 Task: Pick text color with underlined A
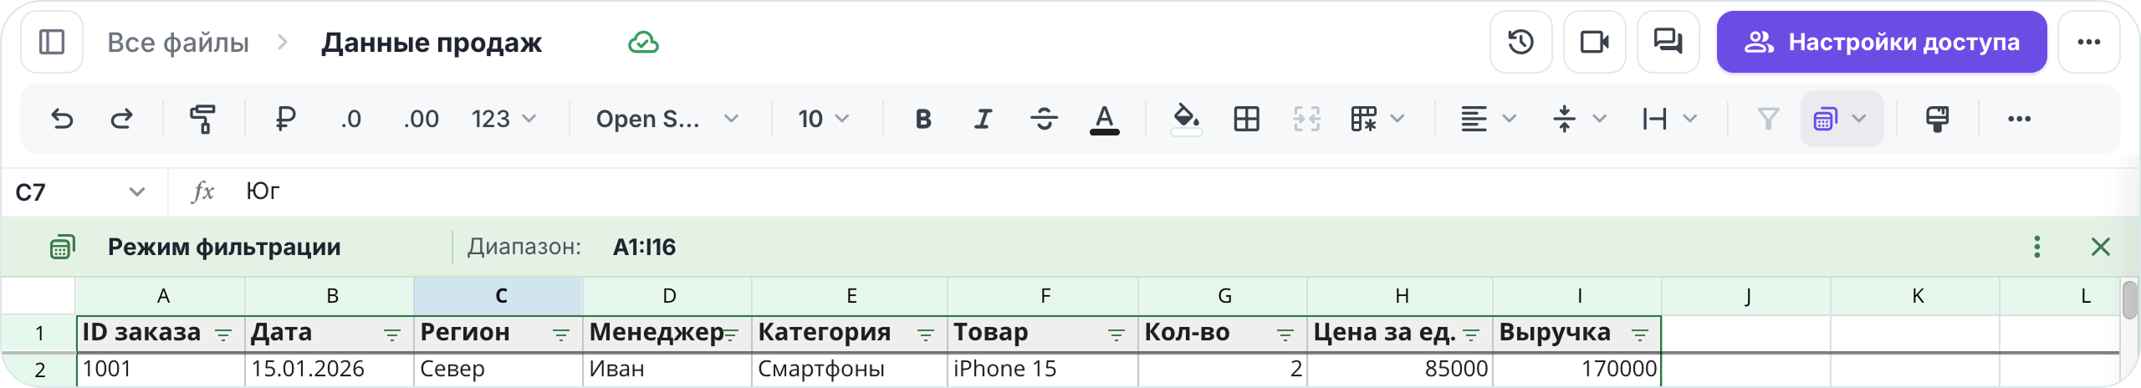1104,119
